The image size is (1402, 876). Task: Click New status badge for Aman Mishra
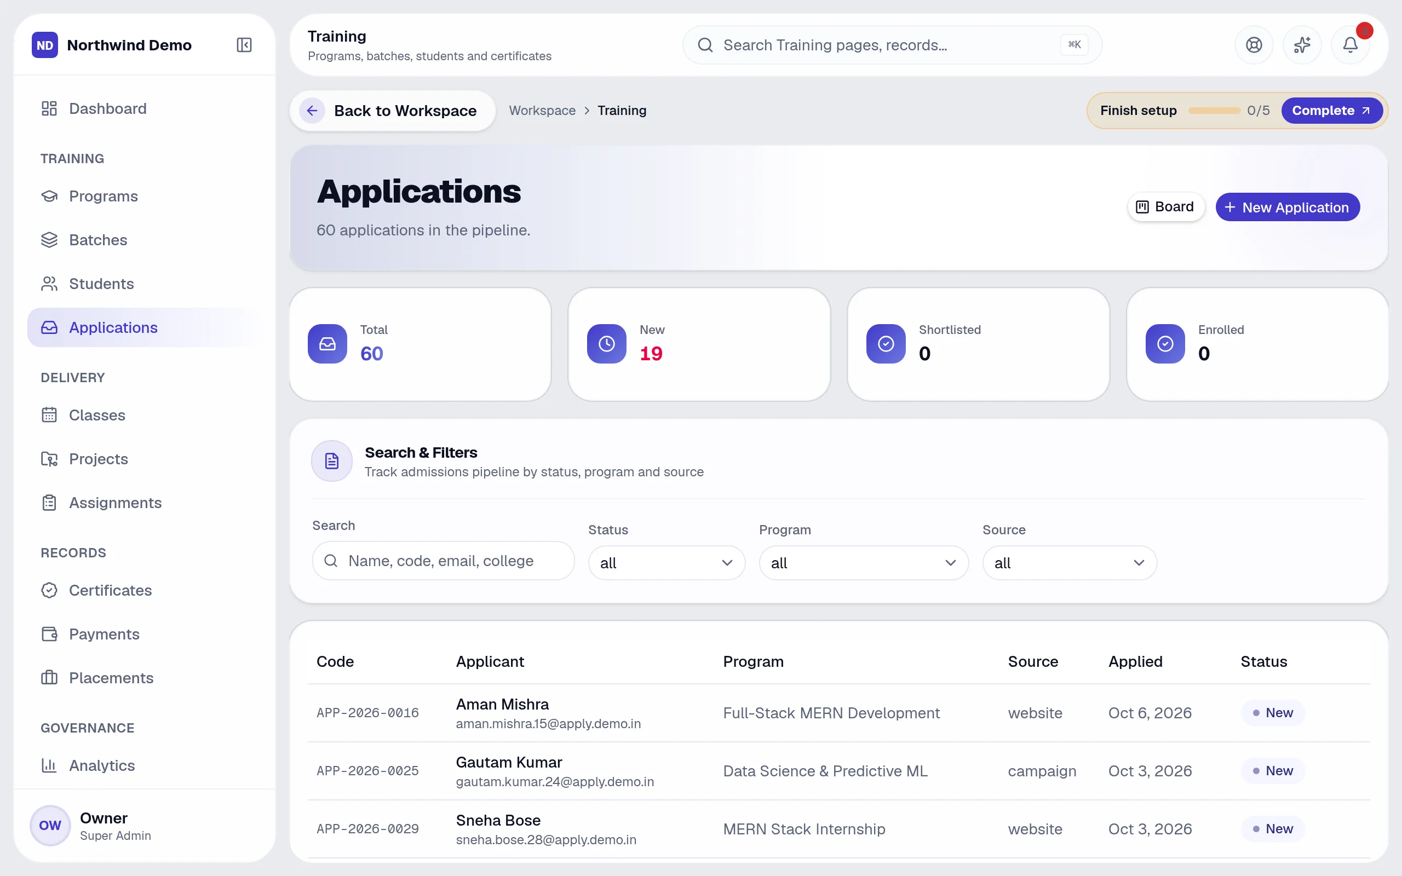click(1273, 713)
